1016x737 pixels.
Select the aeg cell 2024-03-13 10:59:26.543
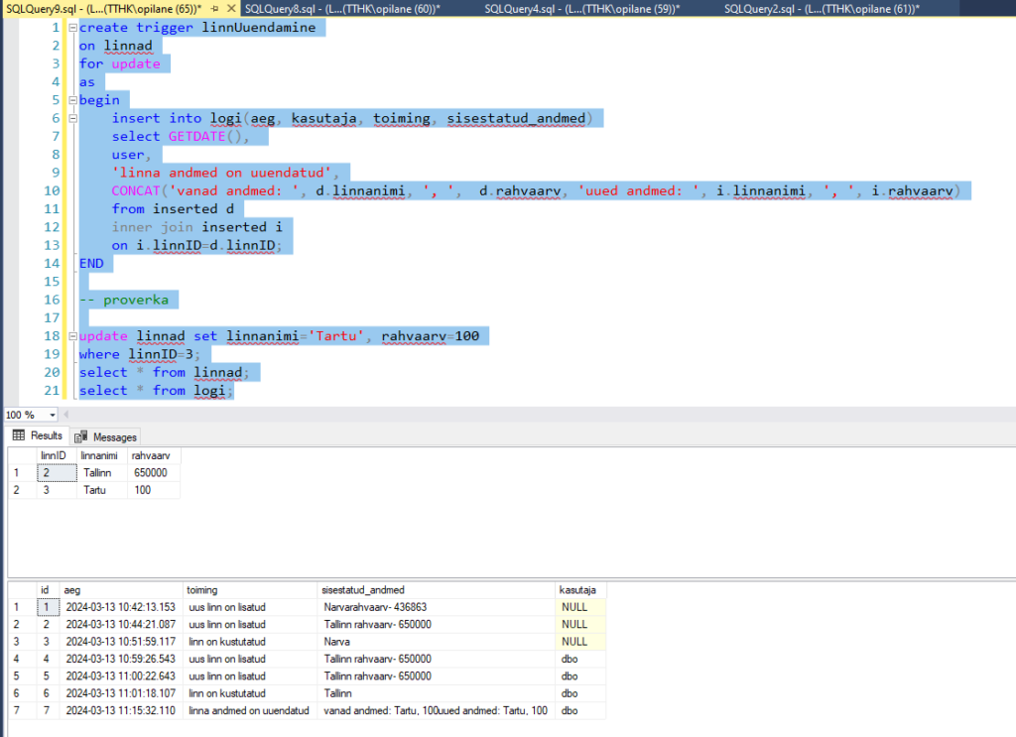[121, 660]
